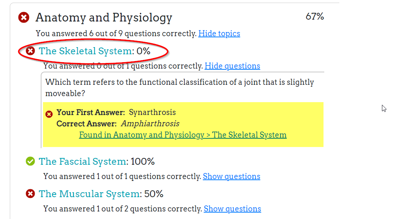The image size is (417, 219).
Task: Click the correct answer Amphiarthrosis
Action: (150, 124)
